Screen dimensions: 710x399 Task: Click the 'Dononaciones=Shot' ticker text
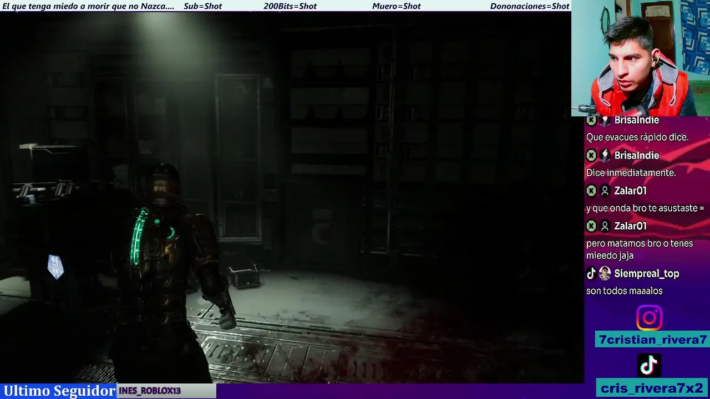[x=530, y=6]
